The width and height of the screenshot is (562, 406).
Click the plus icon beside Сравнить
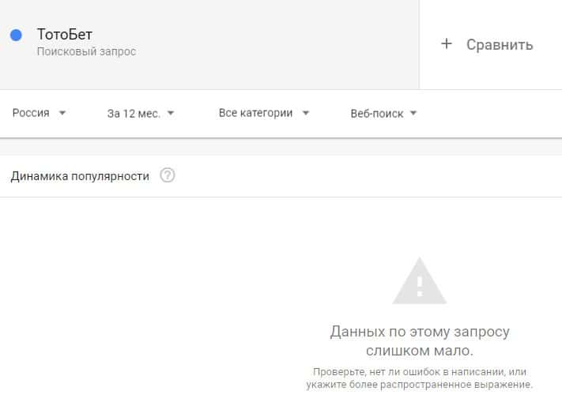(x=447, y=43)
